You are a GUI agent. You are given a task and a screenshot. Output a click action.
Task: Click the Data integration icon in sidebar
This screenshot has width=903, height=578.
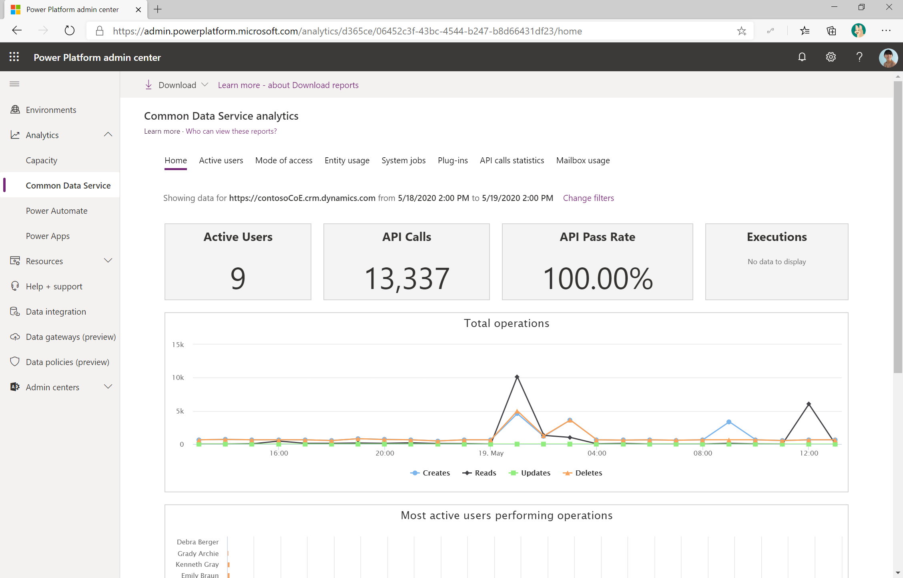coord(14,311)
